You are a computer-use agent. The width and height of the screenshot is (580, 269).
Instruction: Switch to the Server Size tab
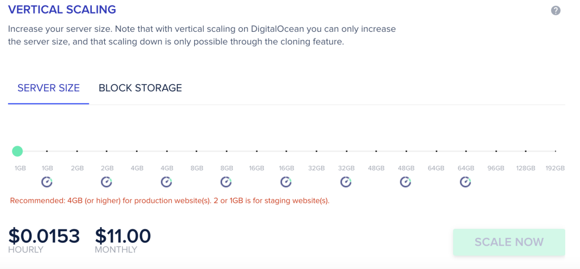pos(49,88)
